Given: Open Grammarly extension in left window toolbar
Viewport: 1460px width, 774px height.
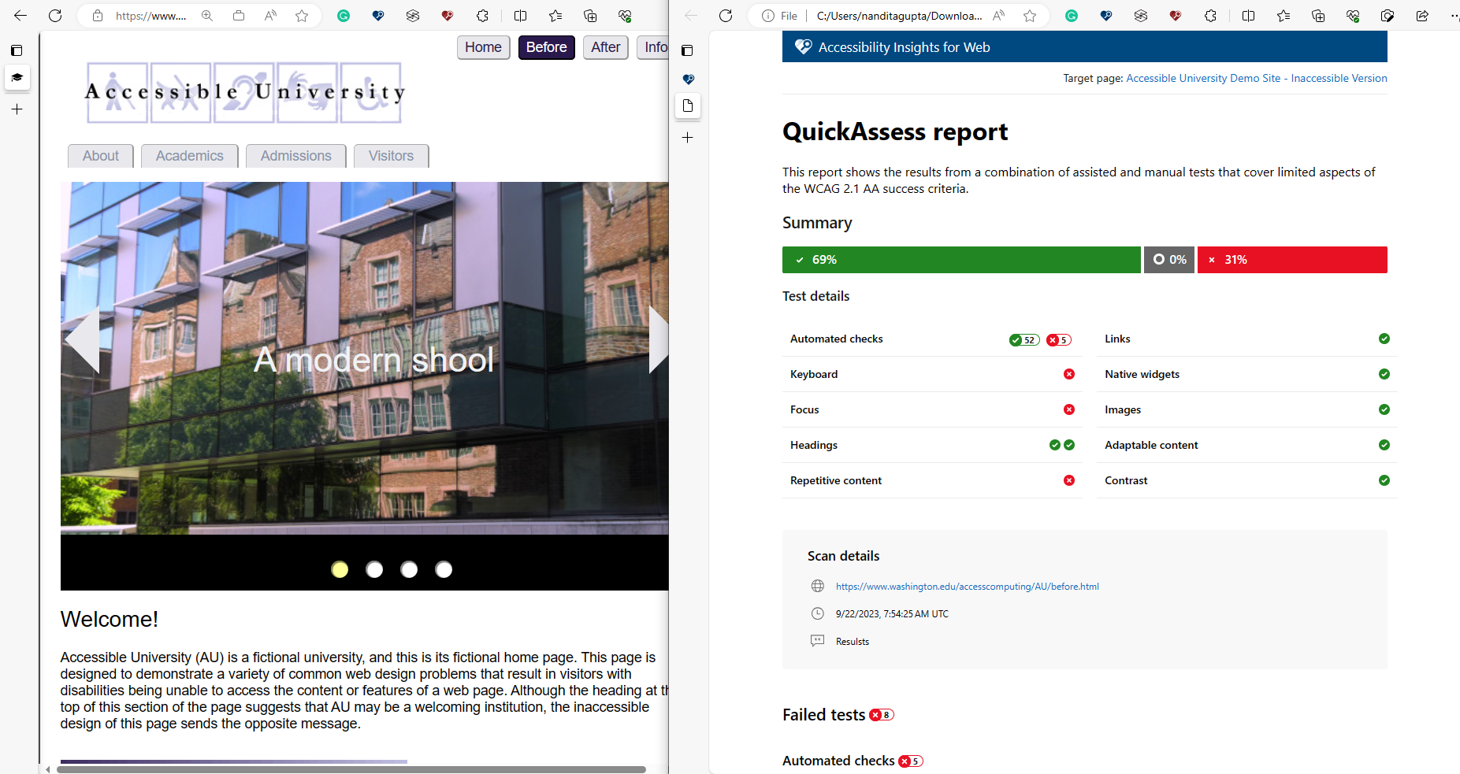Looking at the screenshot, I should pyautogui.click(x=344, y=16).
